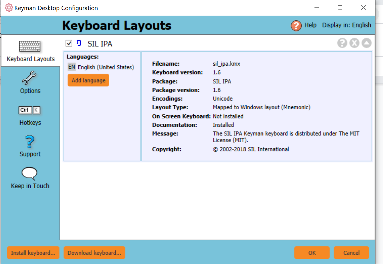The height and width of the screenshot is (264, 383).
Task: Minimize the Keyman Desktop Configuration window
Action: tap(317, 8)
